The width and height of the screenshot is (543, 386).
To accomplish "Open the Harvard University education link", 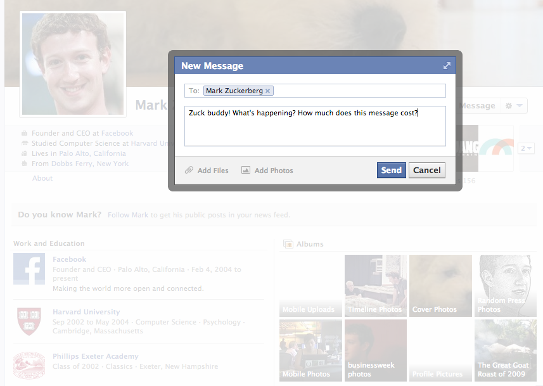I will tap(86, 312).
